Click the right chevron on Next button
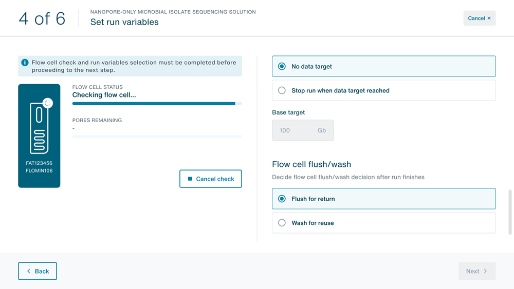Screen dimensions: 514x289 (486, 271)
